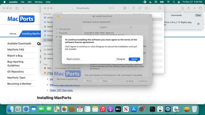Image resolution: width=205 pixels, height=115 pixels.
Task: Open the Installer menu in menu bar
Action: pos(13,2)
